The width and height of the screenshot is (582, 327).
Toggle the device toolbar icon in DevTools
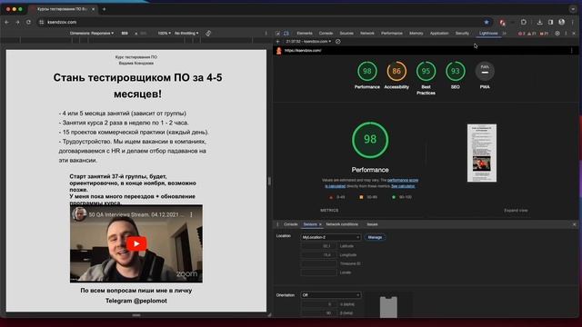(x=286, y=34)
